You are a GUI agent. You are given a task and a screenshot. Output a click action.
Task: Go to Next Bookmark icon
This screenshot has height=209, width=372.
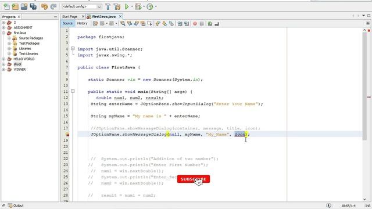pos(164,23)
